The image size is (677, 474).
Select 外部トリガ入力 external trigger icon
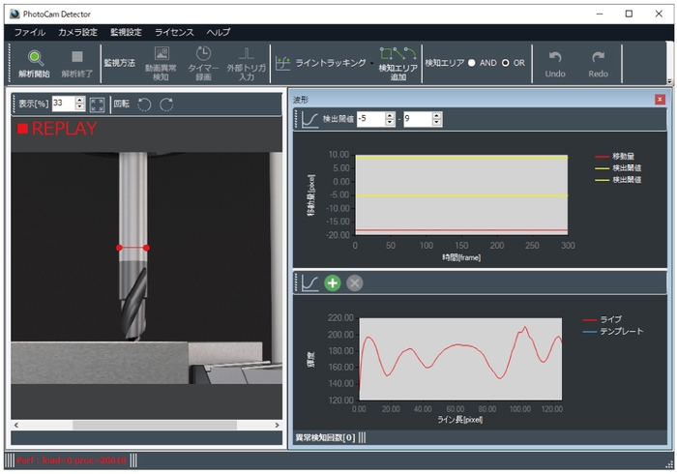[245, 56]
